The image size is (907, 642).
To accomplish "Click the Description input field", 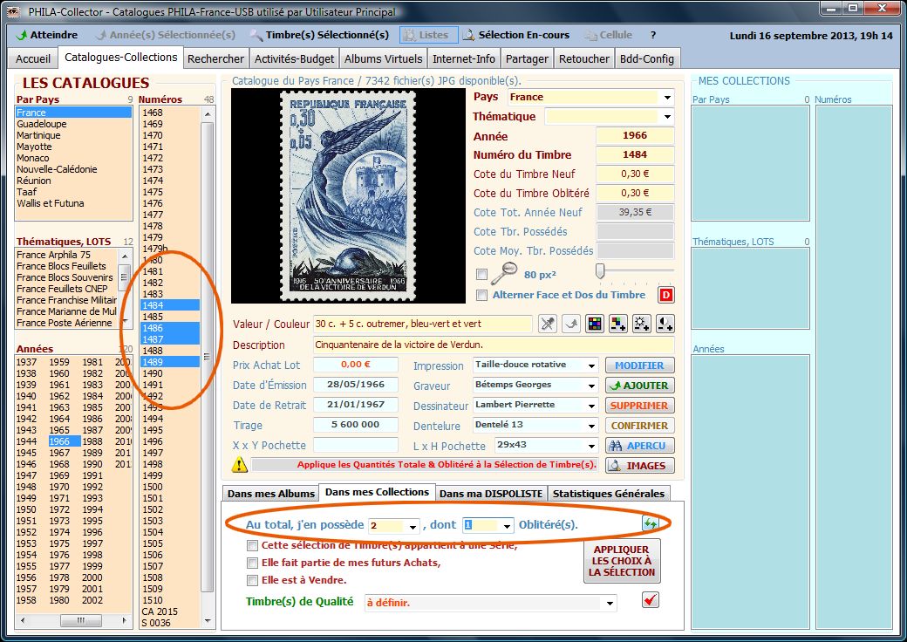I will [x=494, y=345].
